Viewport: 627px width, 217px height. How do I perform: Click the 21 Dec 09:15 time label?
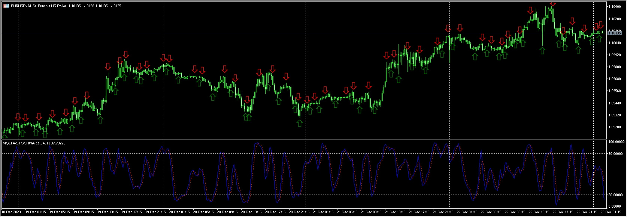point(371,212)
